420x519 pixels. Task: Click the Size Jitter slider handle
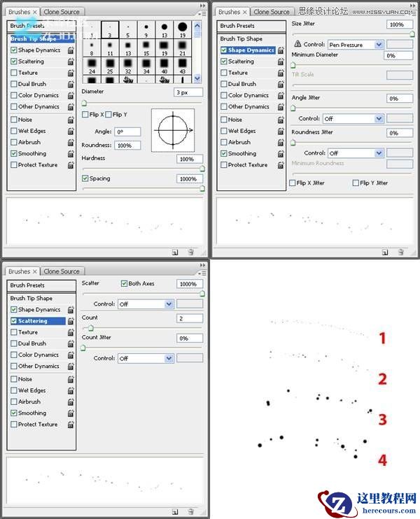(x=412, y=34)
